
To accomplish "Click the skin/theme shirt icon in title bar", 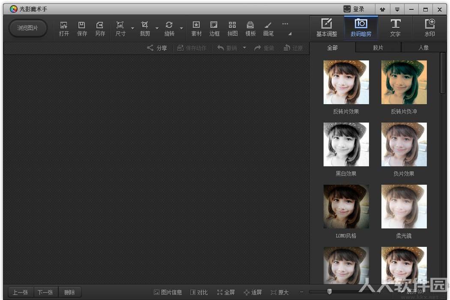I will click(382, 9).
